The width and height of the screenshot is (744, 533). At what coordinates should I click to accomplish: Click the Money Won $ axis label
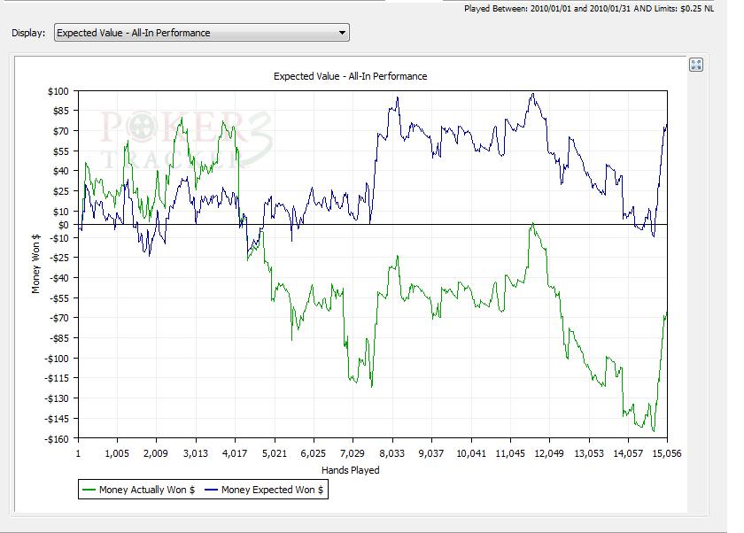pyautogui.click(x=36, y=264)
